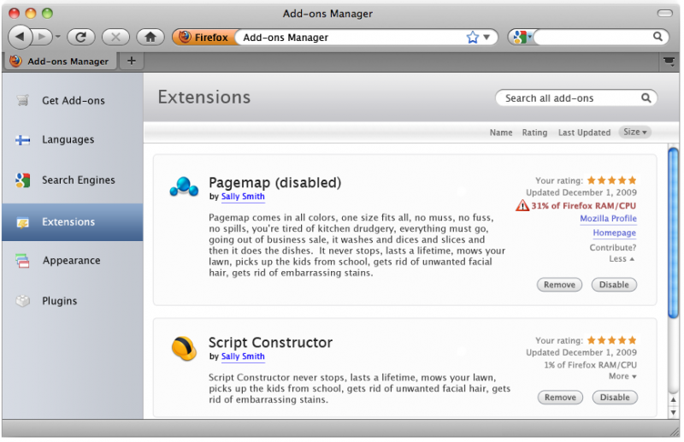This screenshot has height=442, width=684.
Task: Click the Pagemap RAM/CPU warning triangle icon
Action: [522, 205]
